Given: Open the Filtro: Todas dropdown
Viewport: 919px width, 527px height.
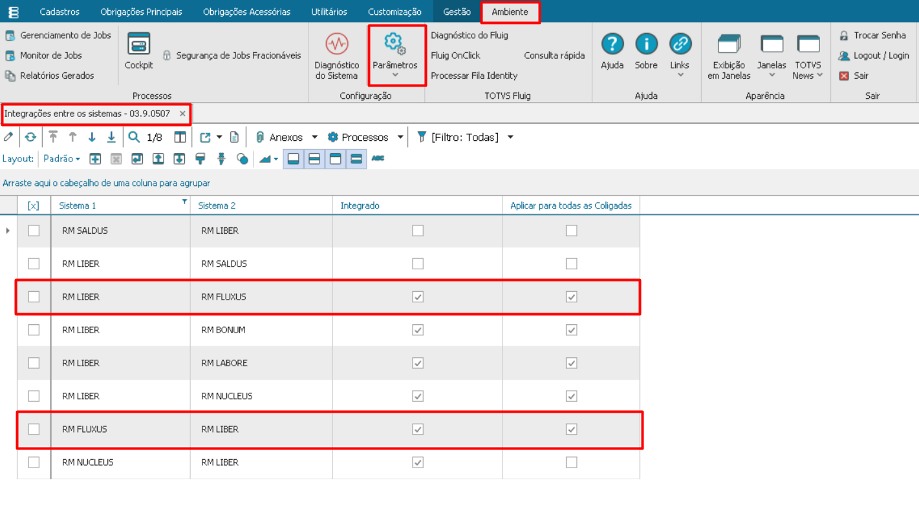Looking at the screenshot, I should [x=510, y=138].
